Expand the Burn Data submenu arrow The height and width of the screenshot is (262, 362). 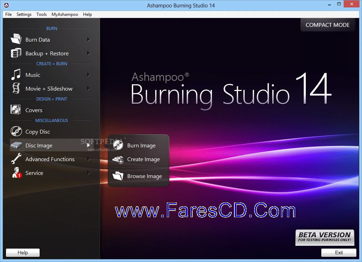point(88,39)
